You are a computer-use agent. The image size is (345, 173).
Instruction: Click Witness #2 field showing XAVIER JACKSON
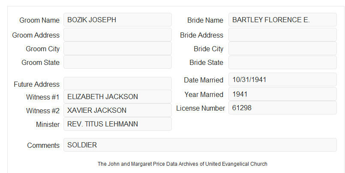click(x=117, y=110)
